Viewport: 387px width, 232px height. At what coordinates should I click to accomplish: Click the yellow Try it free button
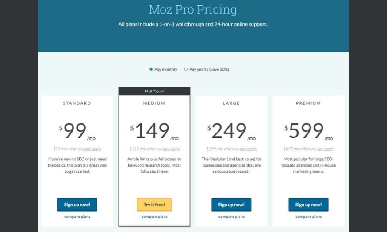pyautogui.click(x=154, y=205)
